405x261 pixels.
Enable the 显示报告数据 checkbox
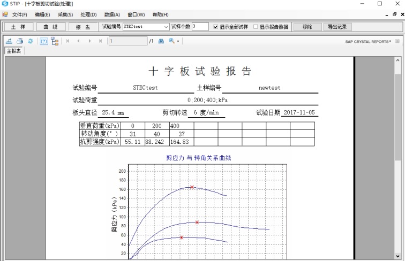256,26
